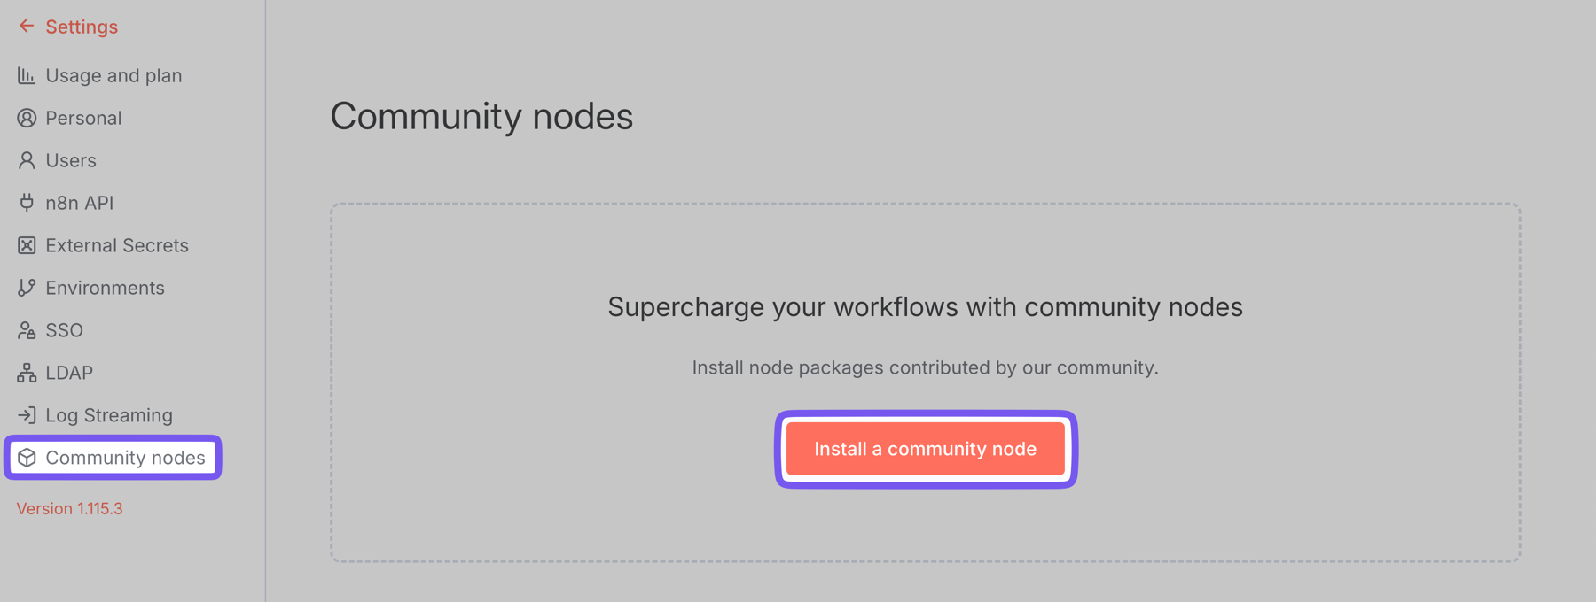Open the Usage and plan settings

tap(113, 76)
